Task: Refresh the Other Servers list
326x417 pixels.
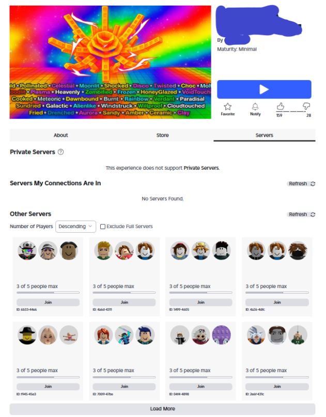Action: tap(302, 214)
